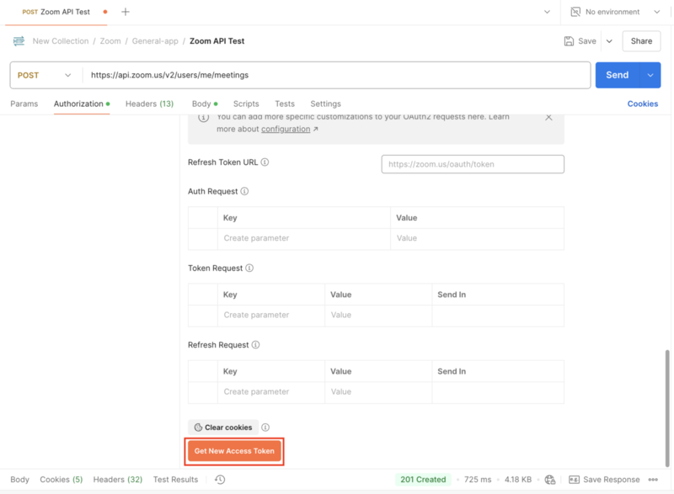Click the collection icon in the breadcrumb
Viewport: 674px width, 494px height.
(17, 40)
